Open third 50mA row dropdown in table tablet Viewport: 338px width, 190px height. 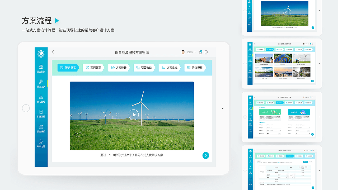pos(282,178)
